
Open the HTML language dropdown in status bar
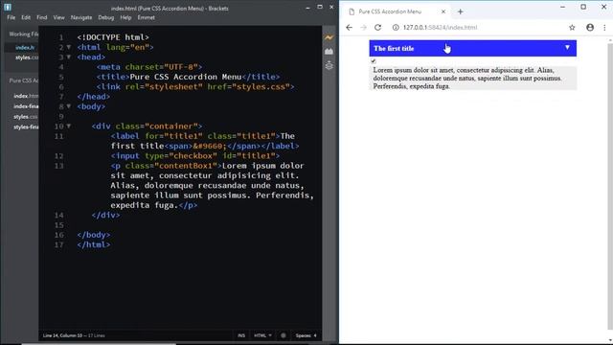pyautogui.click(x=262, y=335)
